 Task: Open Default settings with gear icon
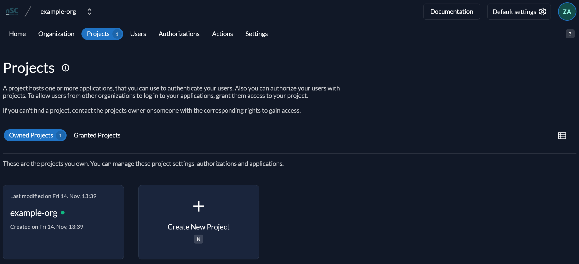519,12
